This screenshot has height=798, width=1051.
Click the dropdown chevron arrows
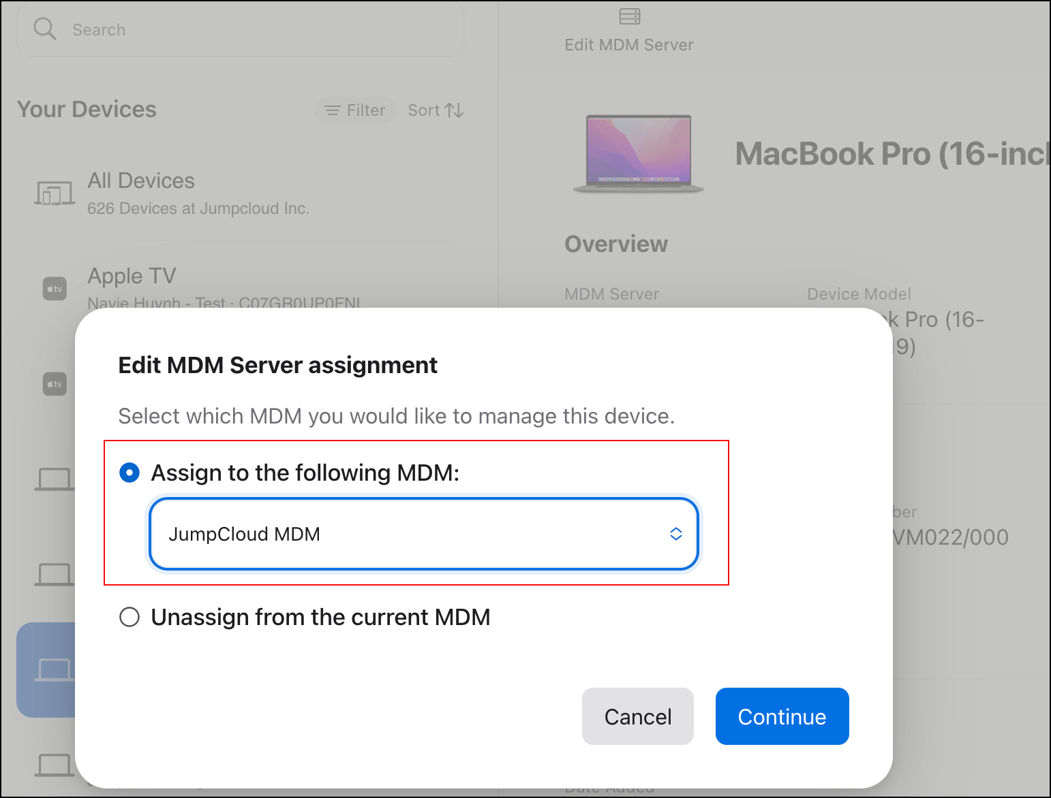coord(675,534)
